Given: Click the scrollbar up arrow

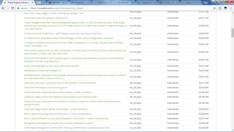Looking at the screenshot, I should [233, 13].
